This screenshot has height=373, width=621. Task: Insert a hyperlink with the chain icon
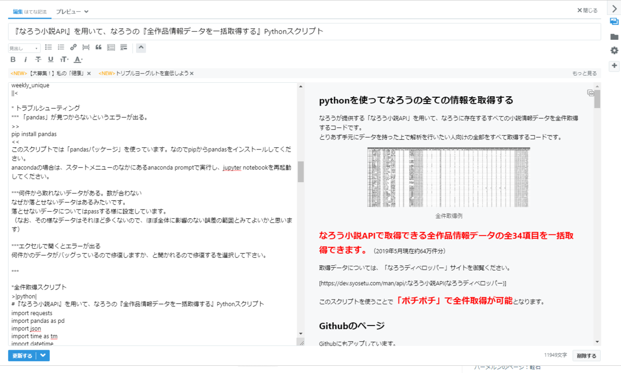click(73, 47)
